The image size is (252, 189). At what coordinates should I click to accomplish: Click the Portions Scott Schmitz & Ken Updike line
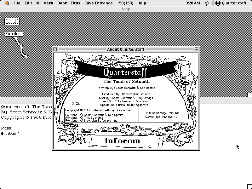click(x=94, y=115)
